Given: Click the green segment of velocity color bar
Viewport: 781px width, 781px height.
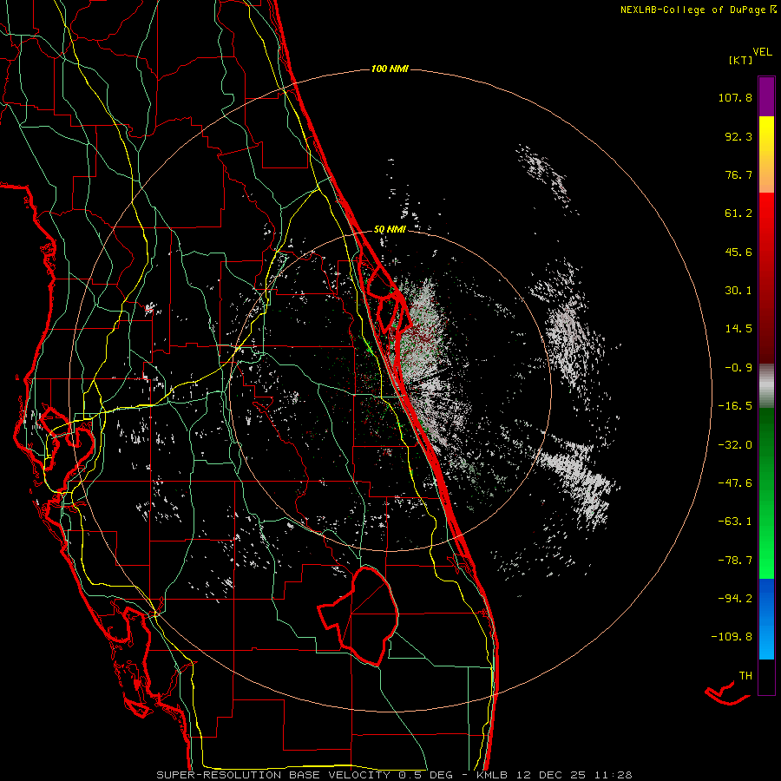Looking at the screenshot, I should (x=766, y=493).
